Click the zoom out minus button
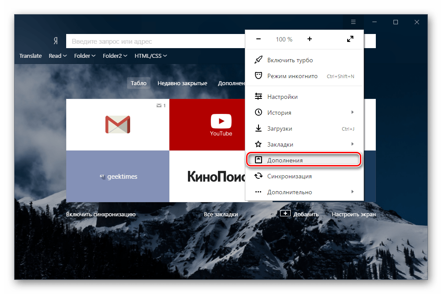This screenshot has width=442, height=294. point(258,39)
